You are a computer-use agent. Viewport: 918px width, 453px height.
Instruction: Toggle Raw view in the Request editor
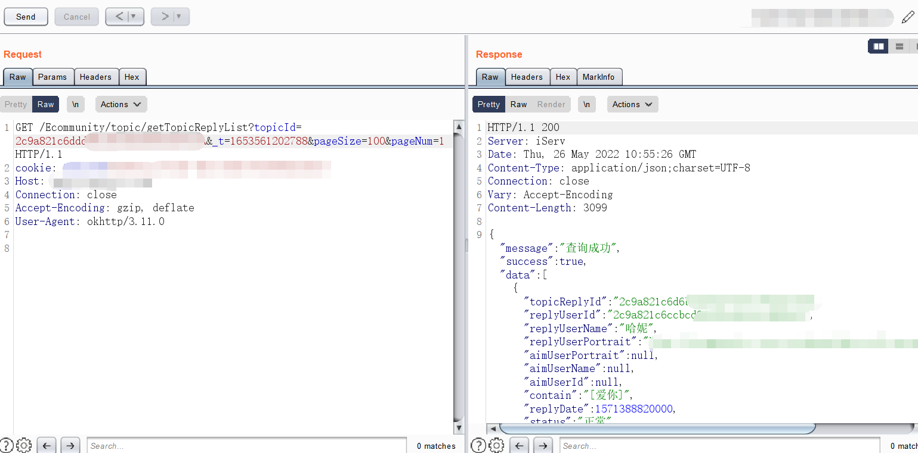[46, 104]
